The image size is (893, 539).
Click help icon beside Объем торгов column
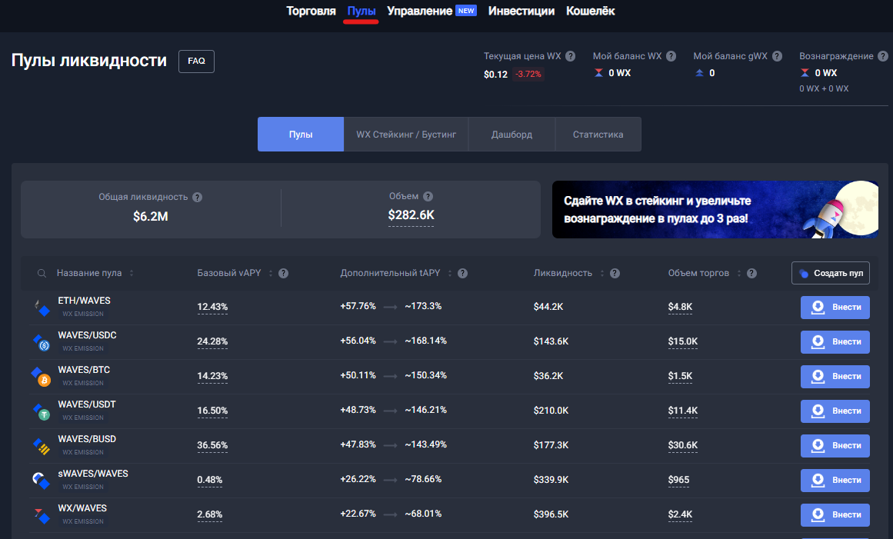click(x=751, y=274)
